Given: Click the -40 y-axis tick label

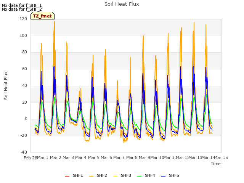Looking at the screenshot, I should coord(24,152).
